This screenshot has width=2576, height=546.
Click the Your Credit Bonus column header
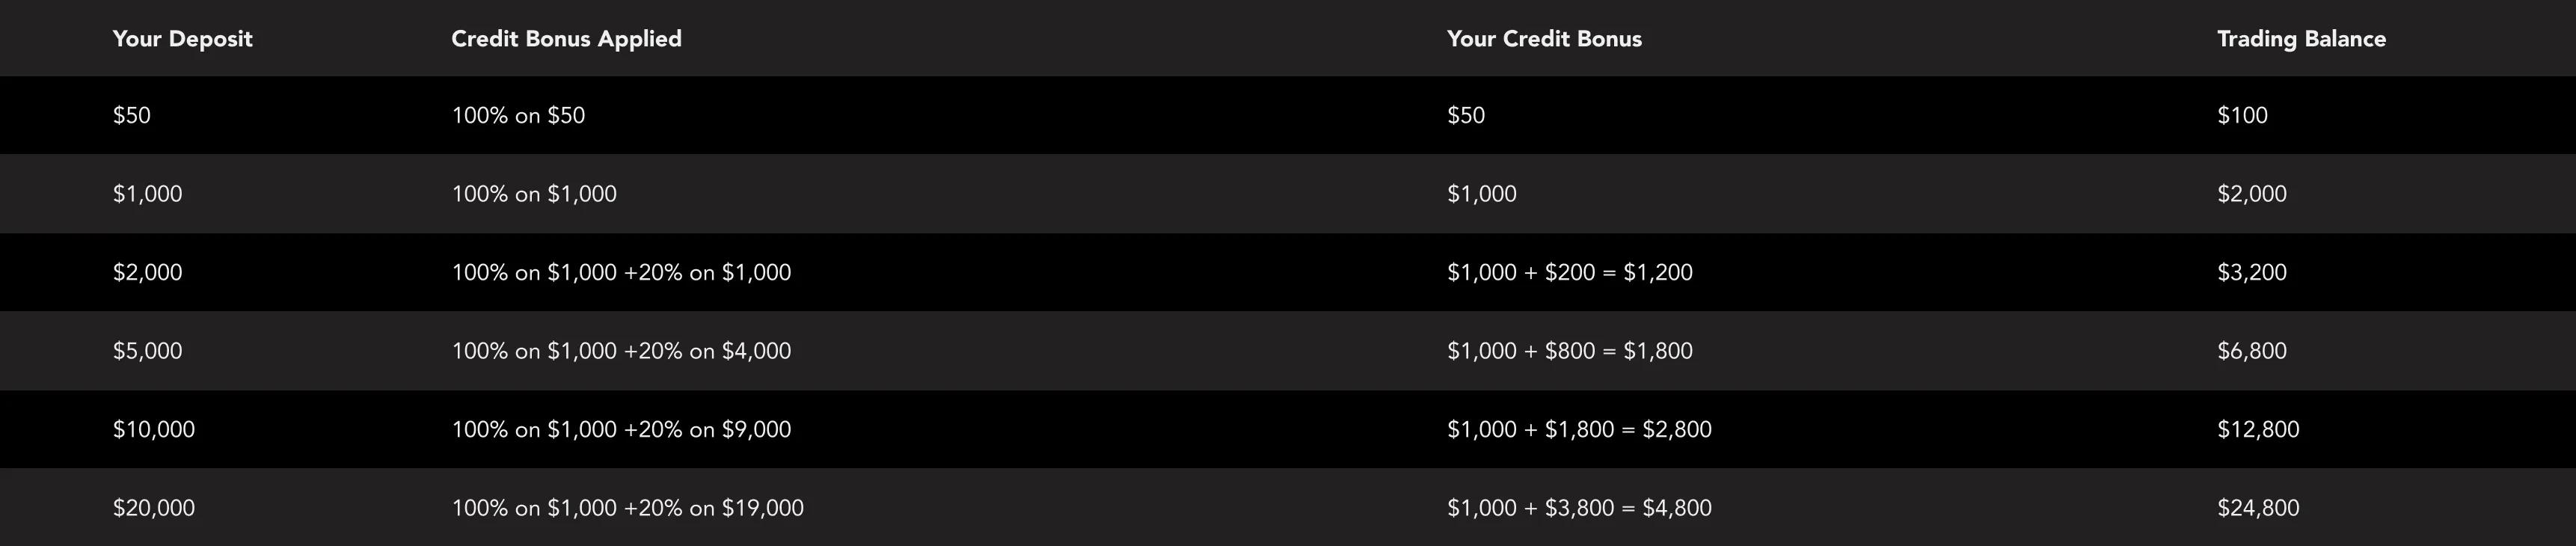point(1544,39)
